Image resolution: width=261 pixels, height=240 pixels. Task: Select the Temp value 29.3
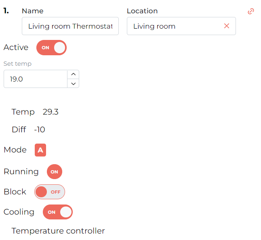click(51, 112)
